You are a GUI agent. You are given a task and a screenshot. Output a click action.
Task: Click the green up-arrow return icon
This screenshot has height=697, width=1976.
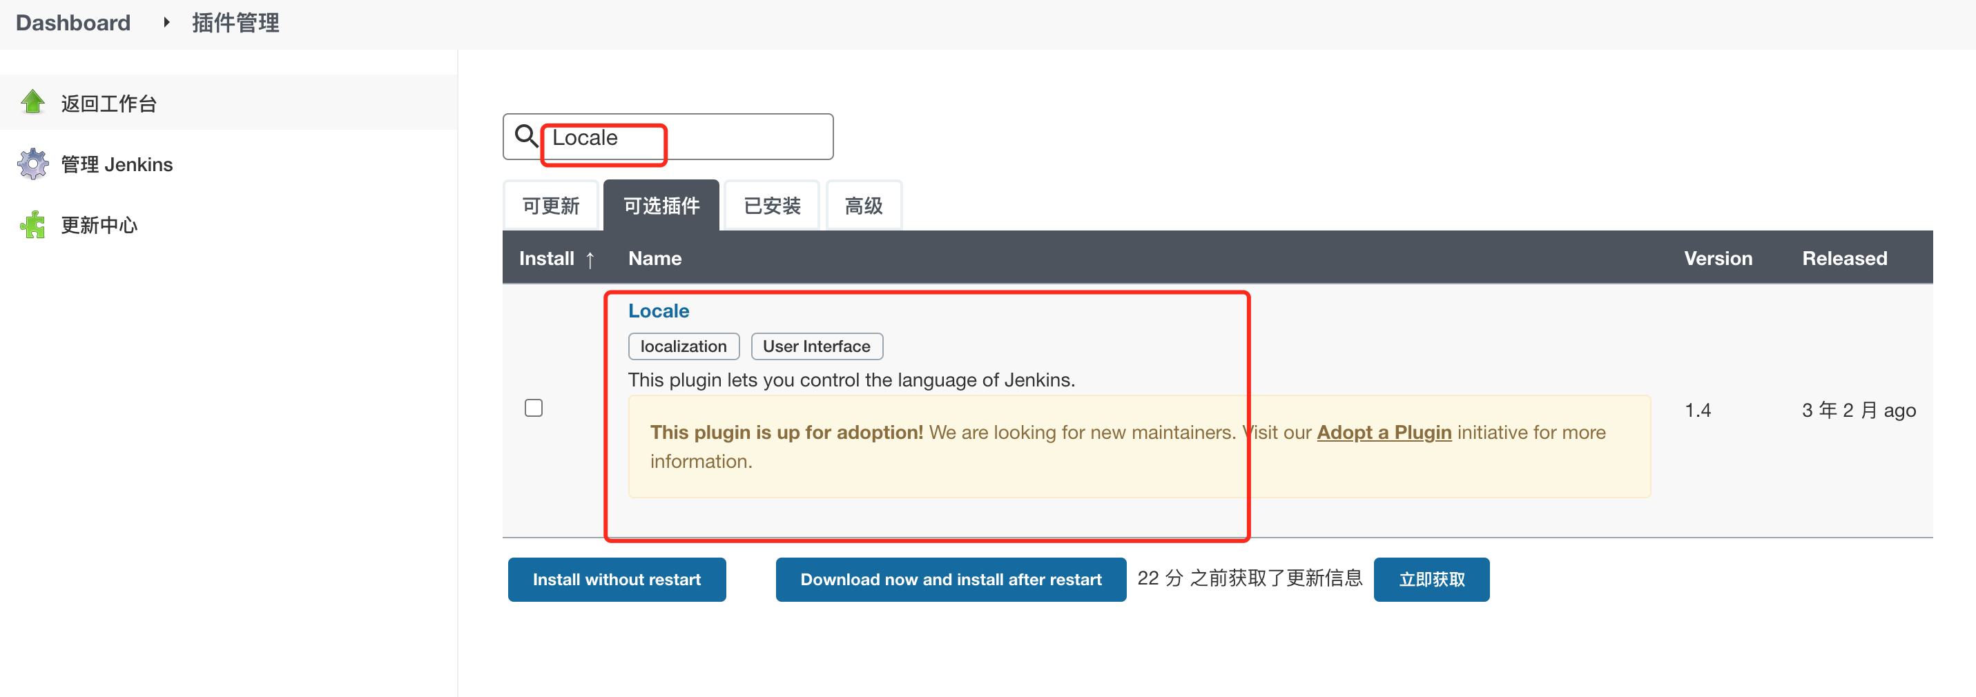(33, 102)
